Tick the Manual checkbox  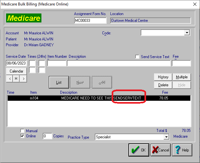(22, 131)
